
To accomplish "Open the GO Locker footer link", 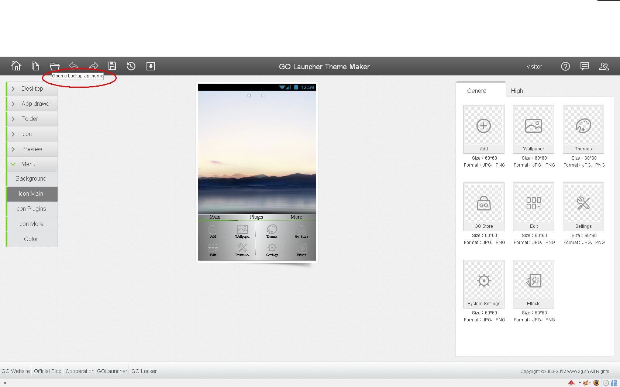I will click(144, 371).
